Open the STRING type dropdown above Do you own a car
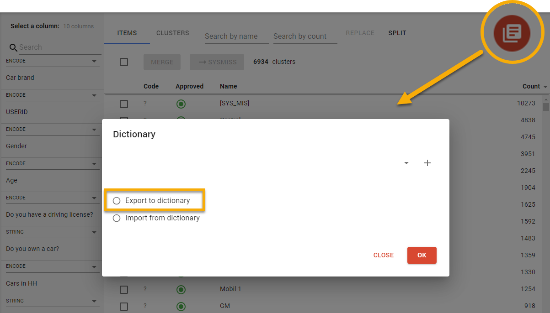Viewport: 550px width, 313px height. 94,232
